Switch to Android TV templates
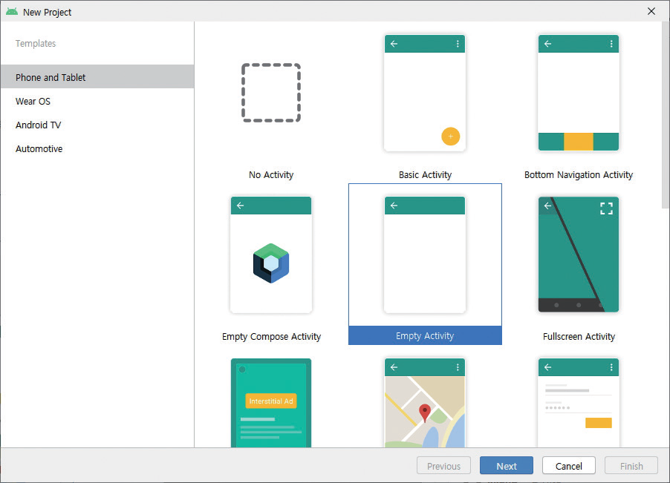Viewport: 670px width, 483px height. (x=97, y=125)
